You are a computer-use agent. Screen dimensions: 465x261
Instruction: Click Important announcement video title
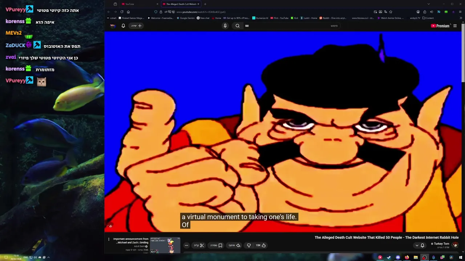click(x=131, y=241)
